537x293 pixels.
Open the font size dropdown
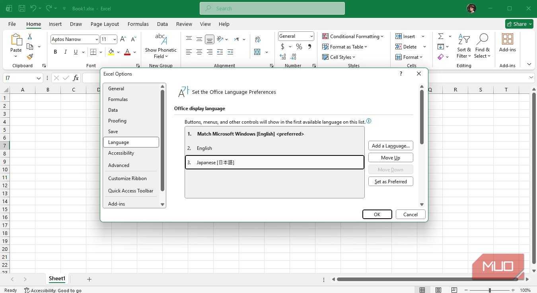115,39
